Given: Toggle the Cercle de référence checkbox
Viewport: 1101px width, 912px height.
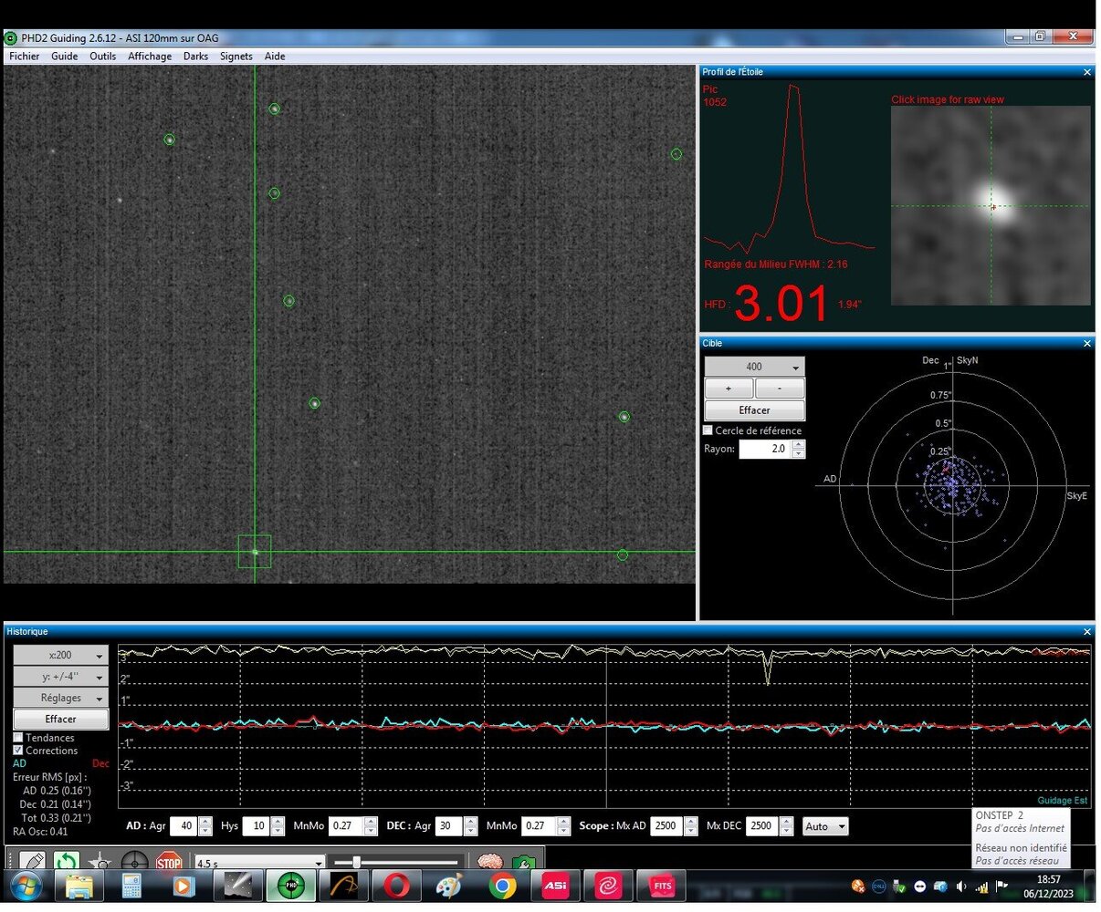Looking at the screenshot, I should coord(708,430).
